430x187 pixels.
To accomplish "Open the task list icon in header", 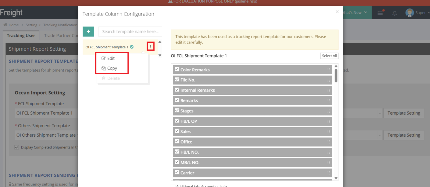I will [380, 13].
